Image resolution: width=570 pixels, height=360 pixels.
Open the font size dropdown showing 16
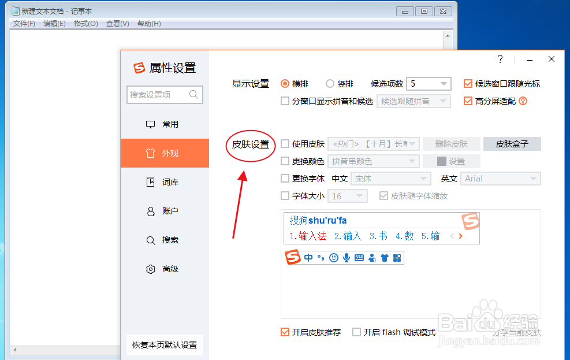348,196
